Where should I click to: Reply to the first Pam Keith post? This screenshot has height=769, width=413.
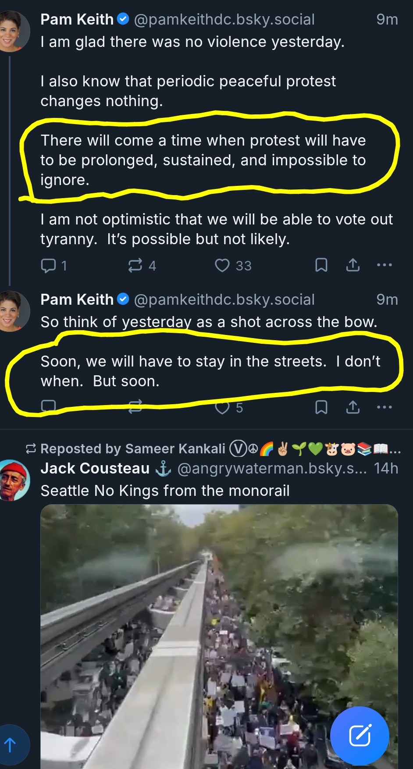pos(48,265)
